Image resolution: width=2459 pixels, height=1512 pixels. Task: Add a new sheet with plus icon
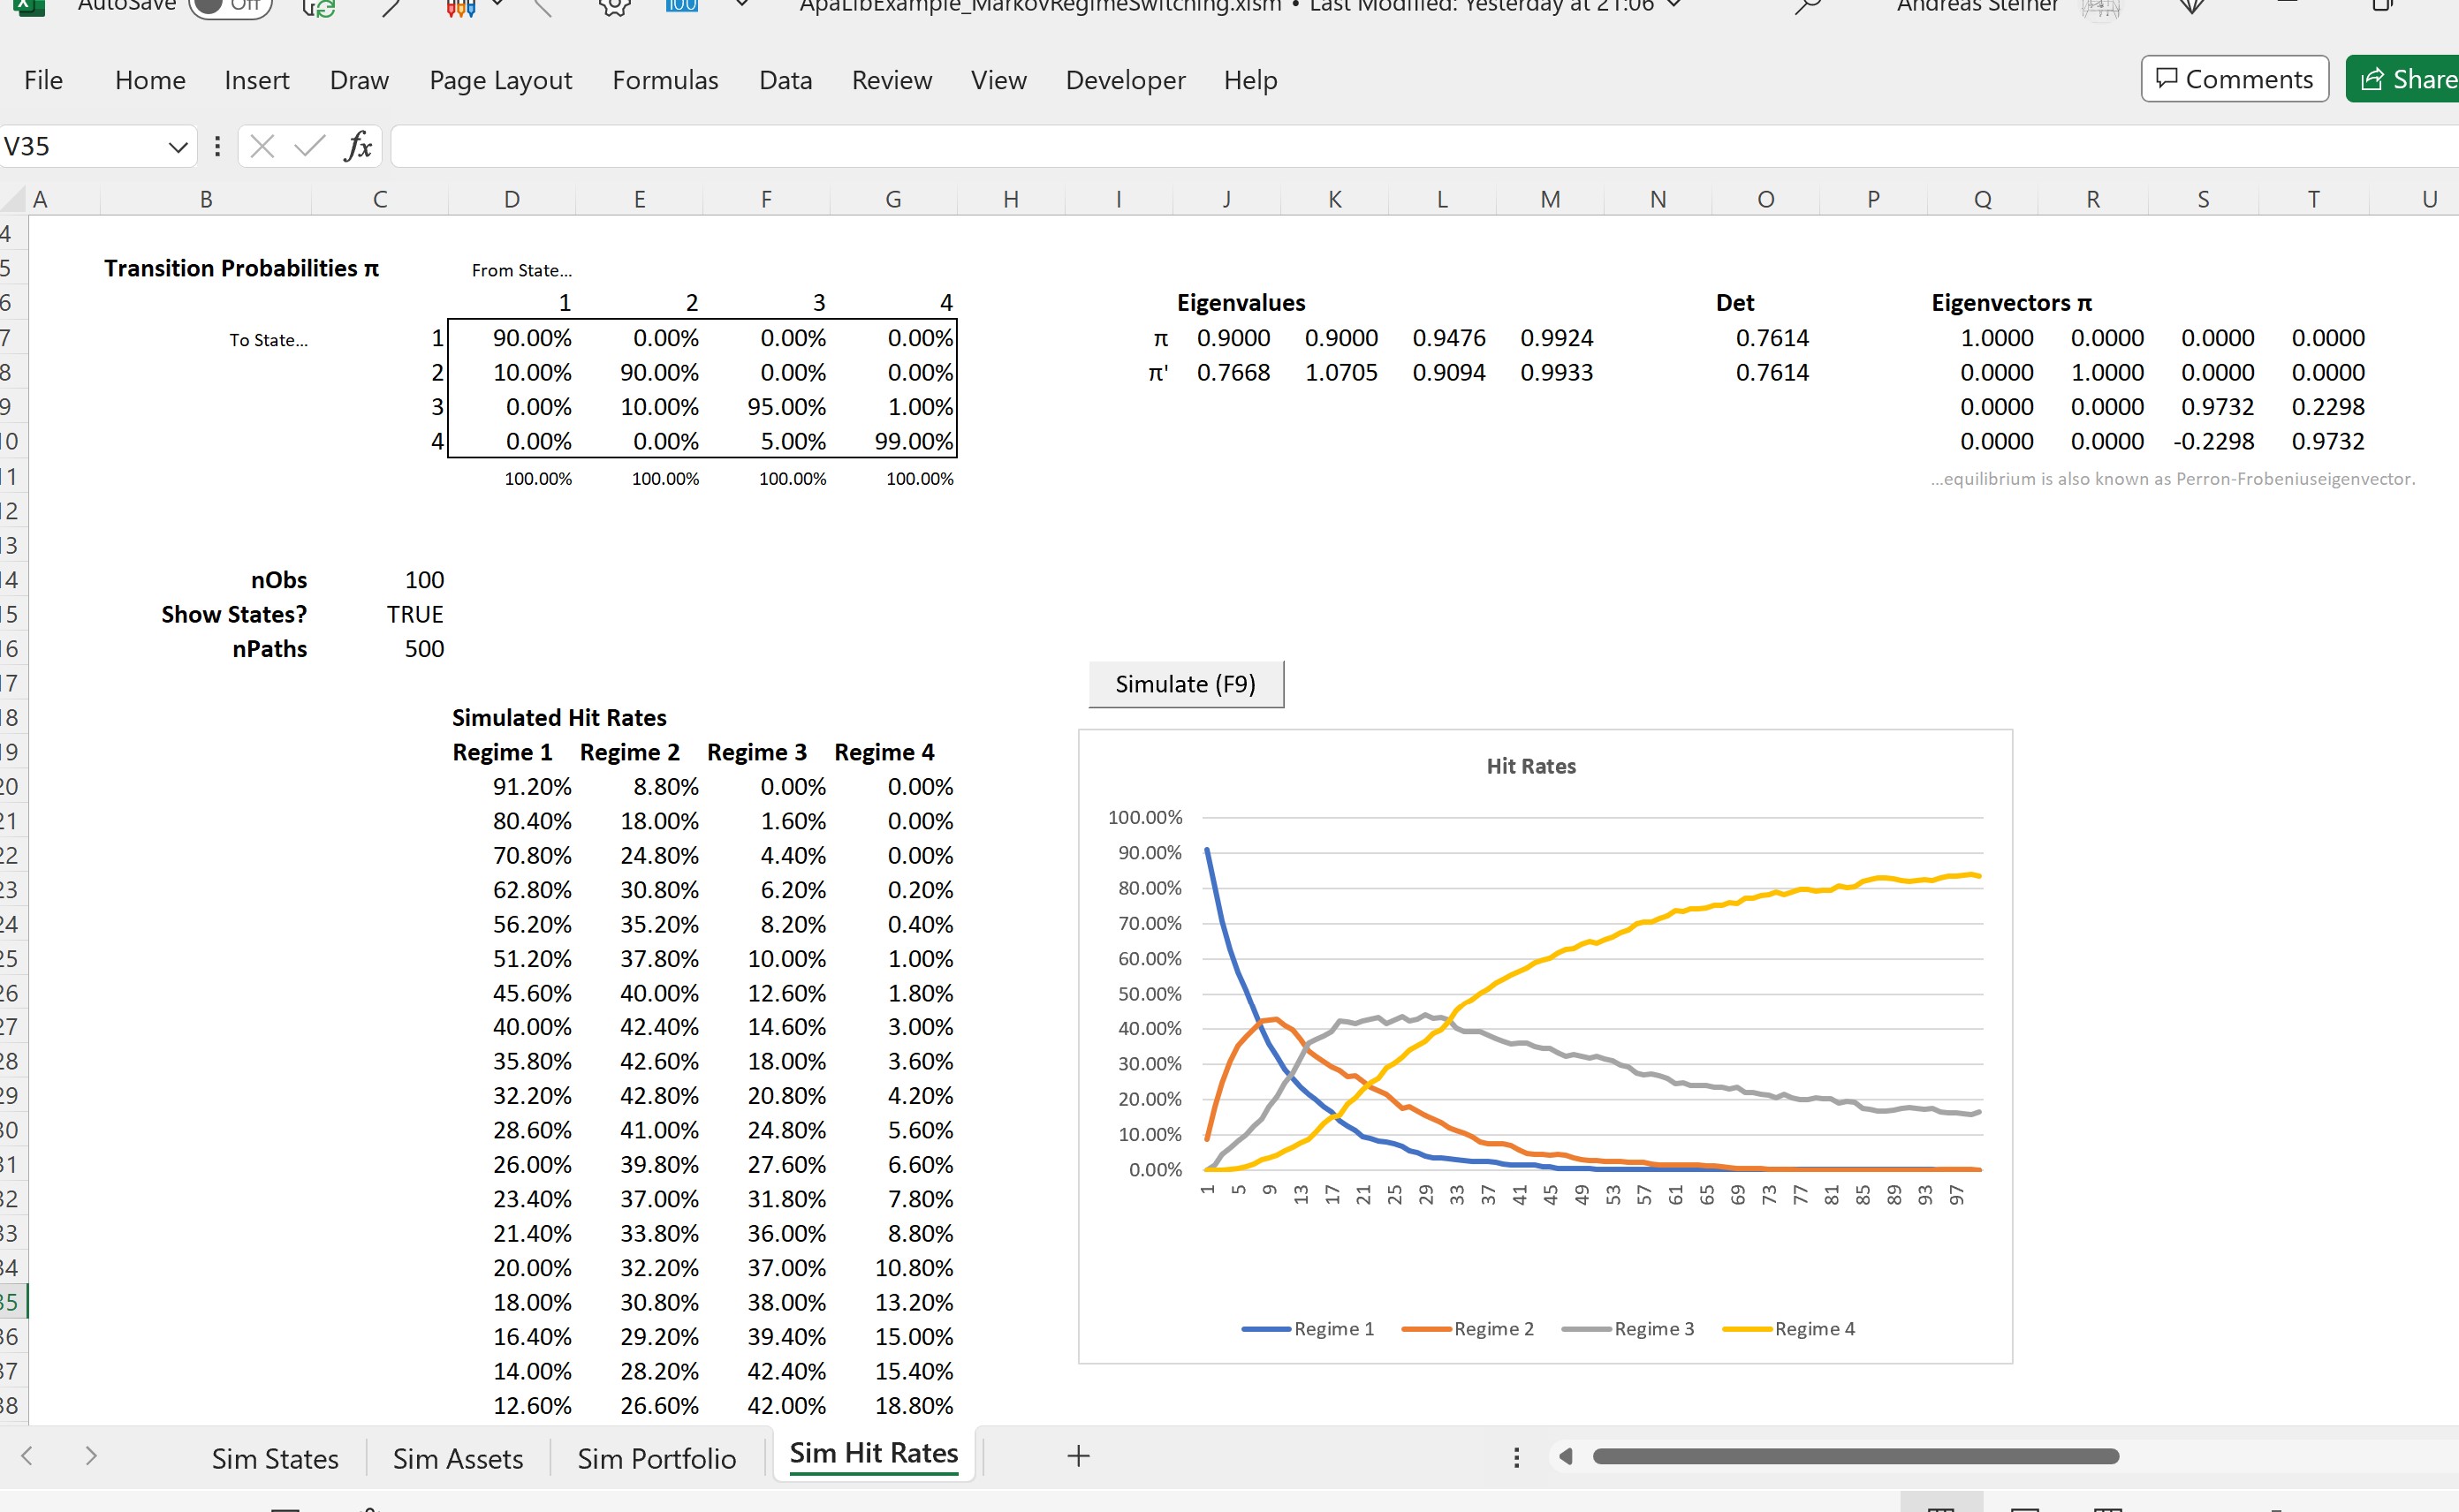(x=1077, y=1456)
